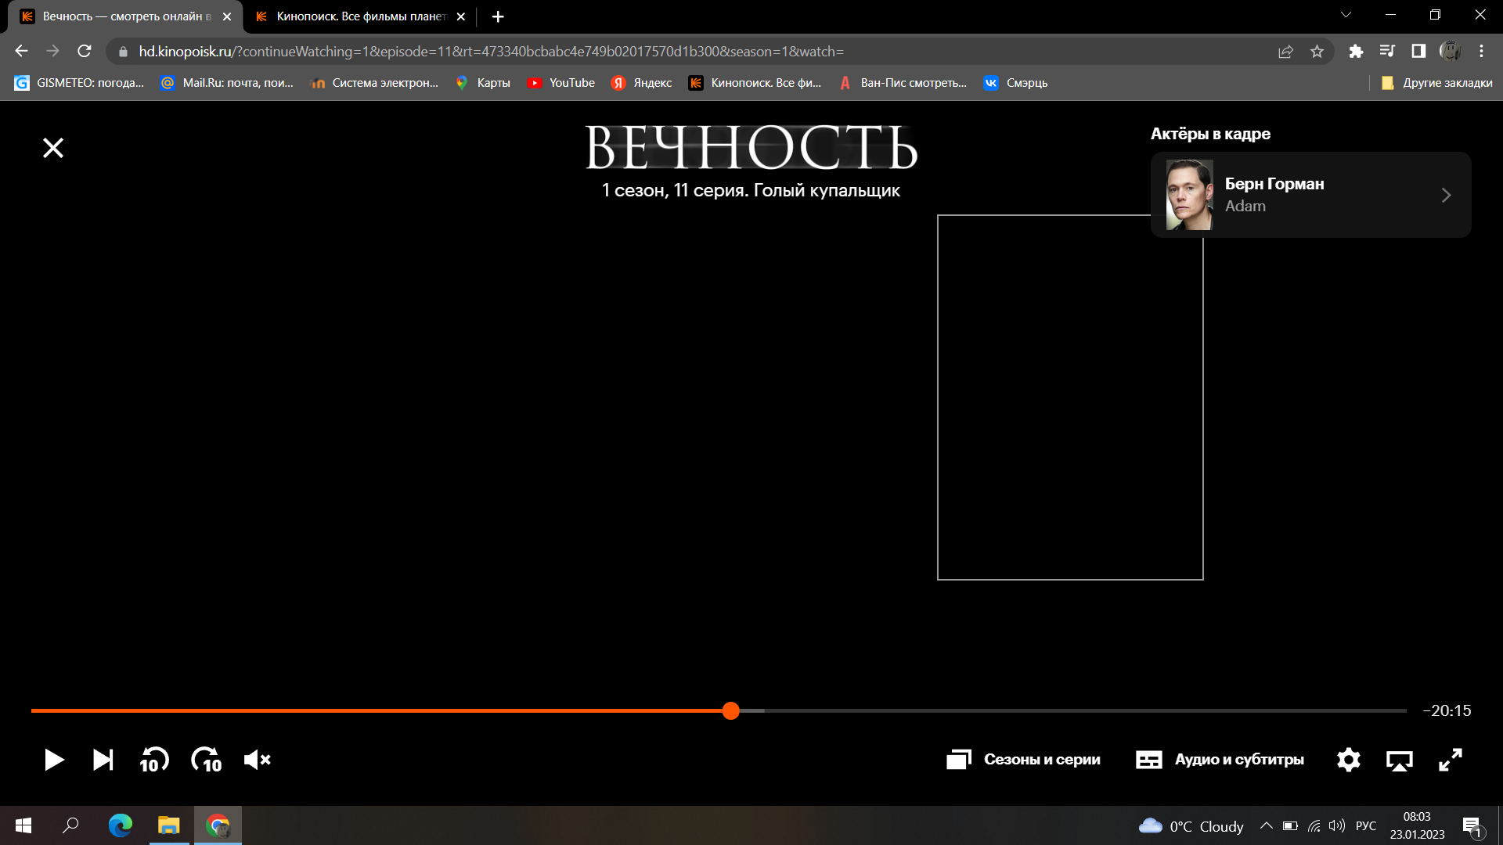This screenshot has width=1503, height=845.
Task: Open Windows taskbar search
Action: point(70,825)
